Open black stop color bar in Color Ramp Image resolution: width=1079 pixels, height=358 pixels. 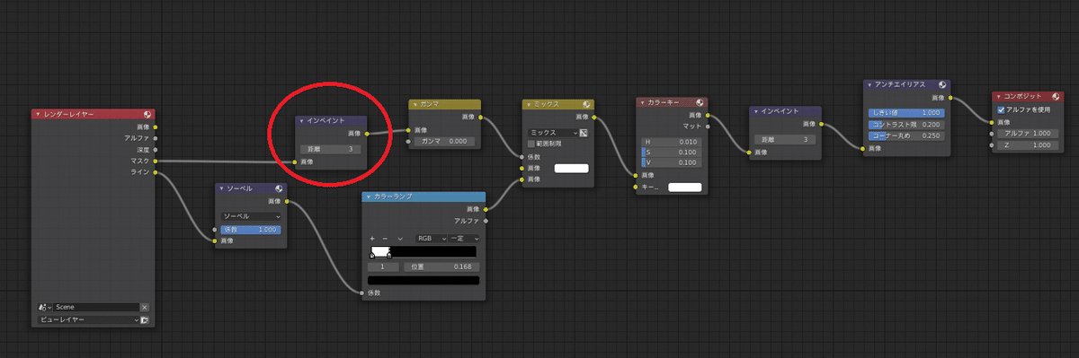(x=424, y=280)
